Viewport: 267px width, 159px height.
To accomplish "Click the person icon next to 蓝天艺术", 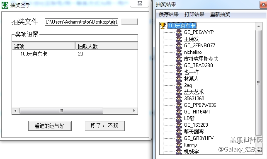I will tap(179, 92).
